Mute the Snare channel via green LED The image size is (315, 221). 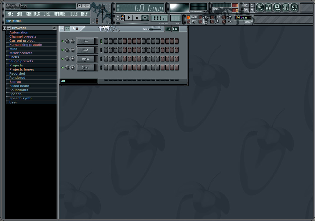tap(62, 68)
